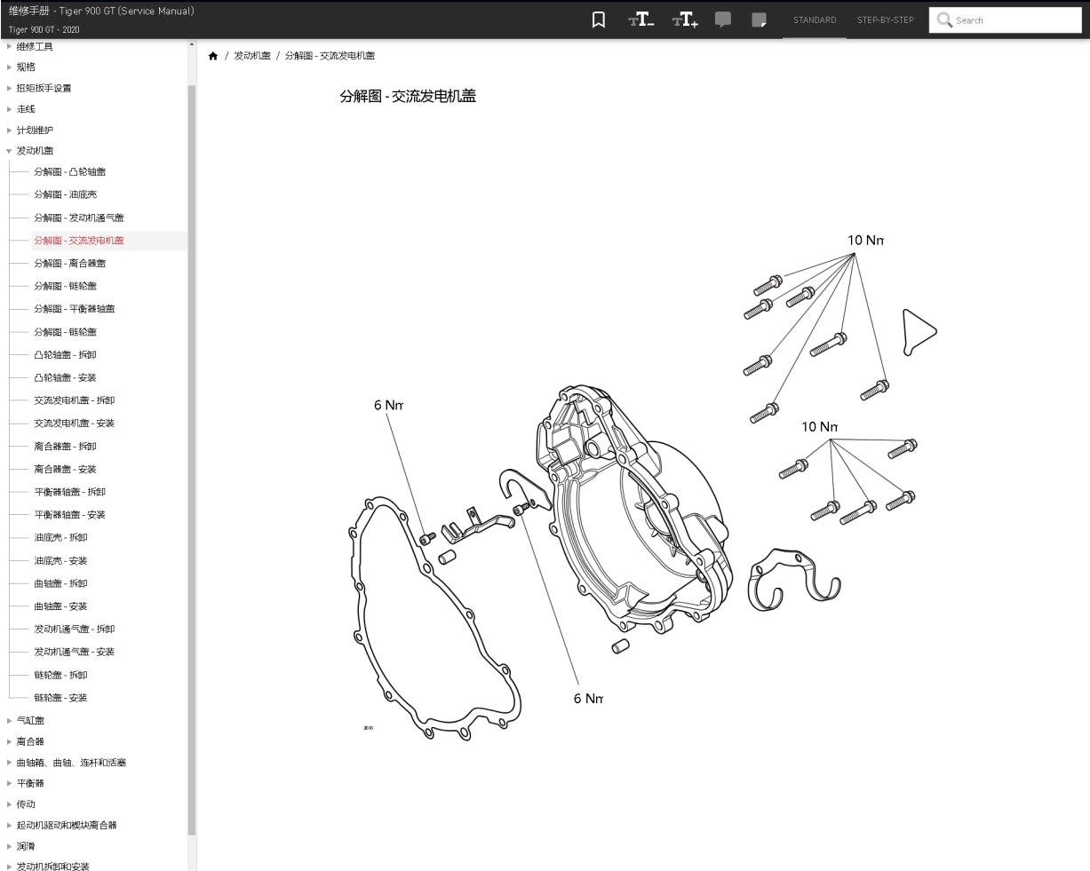Switch to the STEP-BY-STEP view tab
Screen dimensions: 1090x871
(885, 20)
